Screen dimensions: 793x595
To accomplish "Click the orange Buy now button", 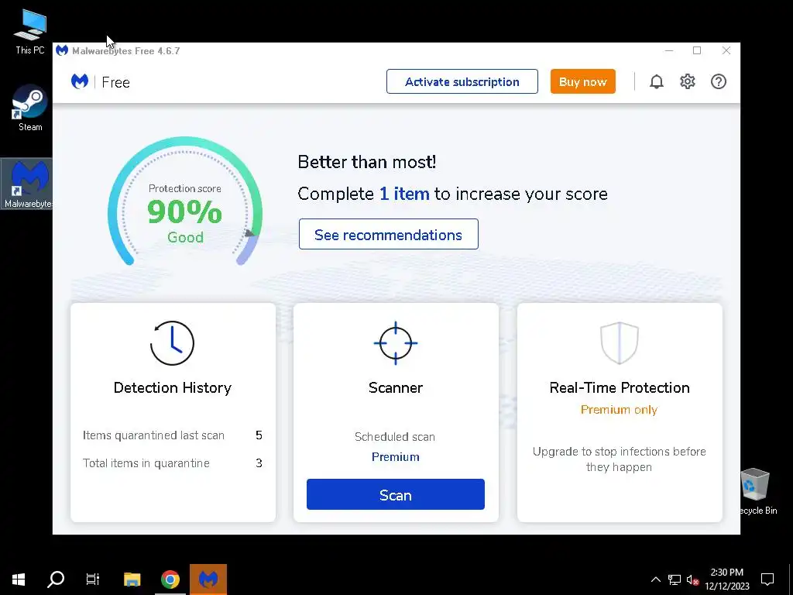I will click(582, 81).
